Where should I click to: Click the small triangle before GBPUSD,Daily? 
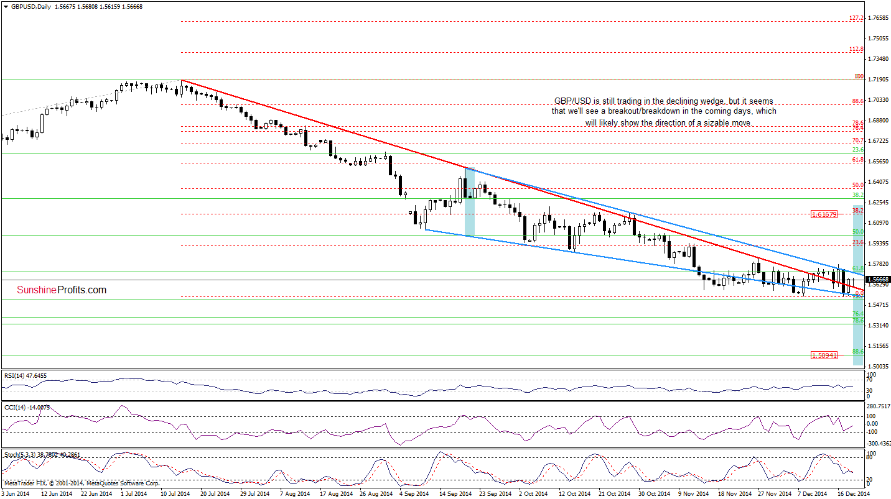coord(5,6)
